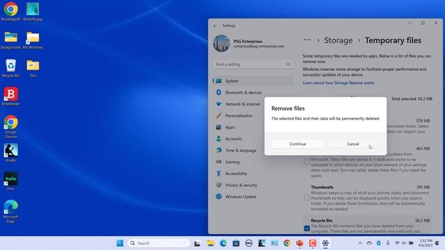Click the Total selected: 56.2 MB text
Image resolution: width=445 pixels, height=250 pixels.
pyautogui.click(x=412, y=99)
